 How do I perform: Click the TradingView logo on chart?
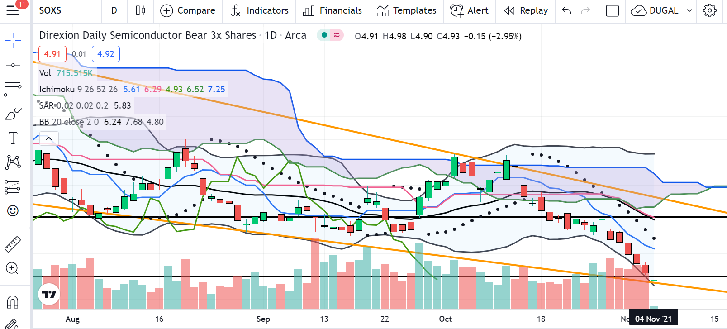coord(49,295)
